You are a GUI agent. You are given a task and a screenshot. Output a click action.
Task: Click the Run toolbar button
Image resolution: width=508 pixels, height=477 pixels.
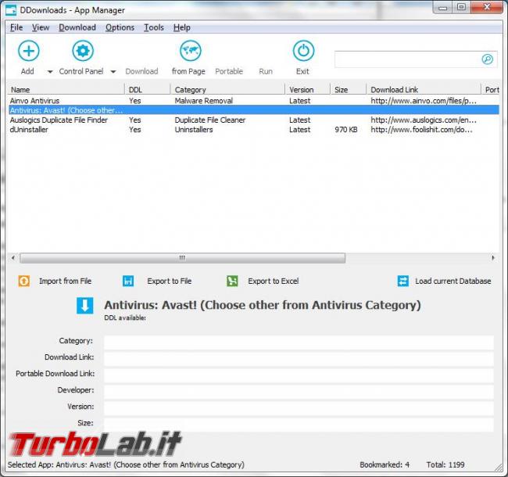coord(266,71)
